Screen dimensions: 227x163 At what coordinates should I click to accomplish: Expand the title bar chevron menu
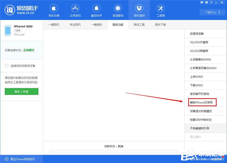[211, 2]
